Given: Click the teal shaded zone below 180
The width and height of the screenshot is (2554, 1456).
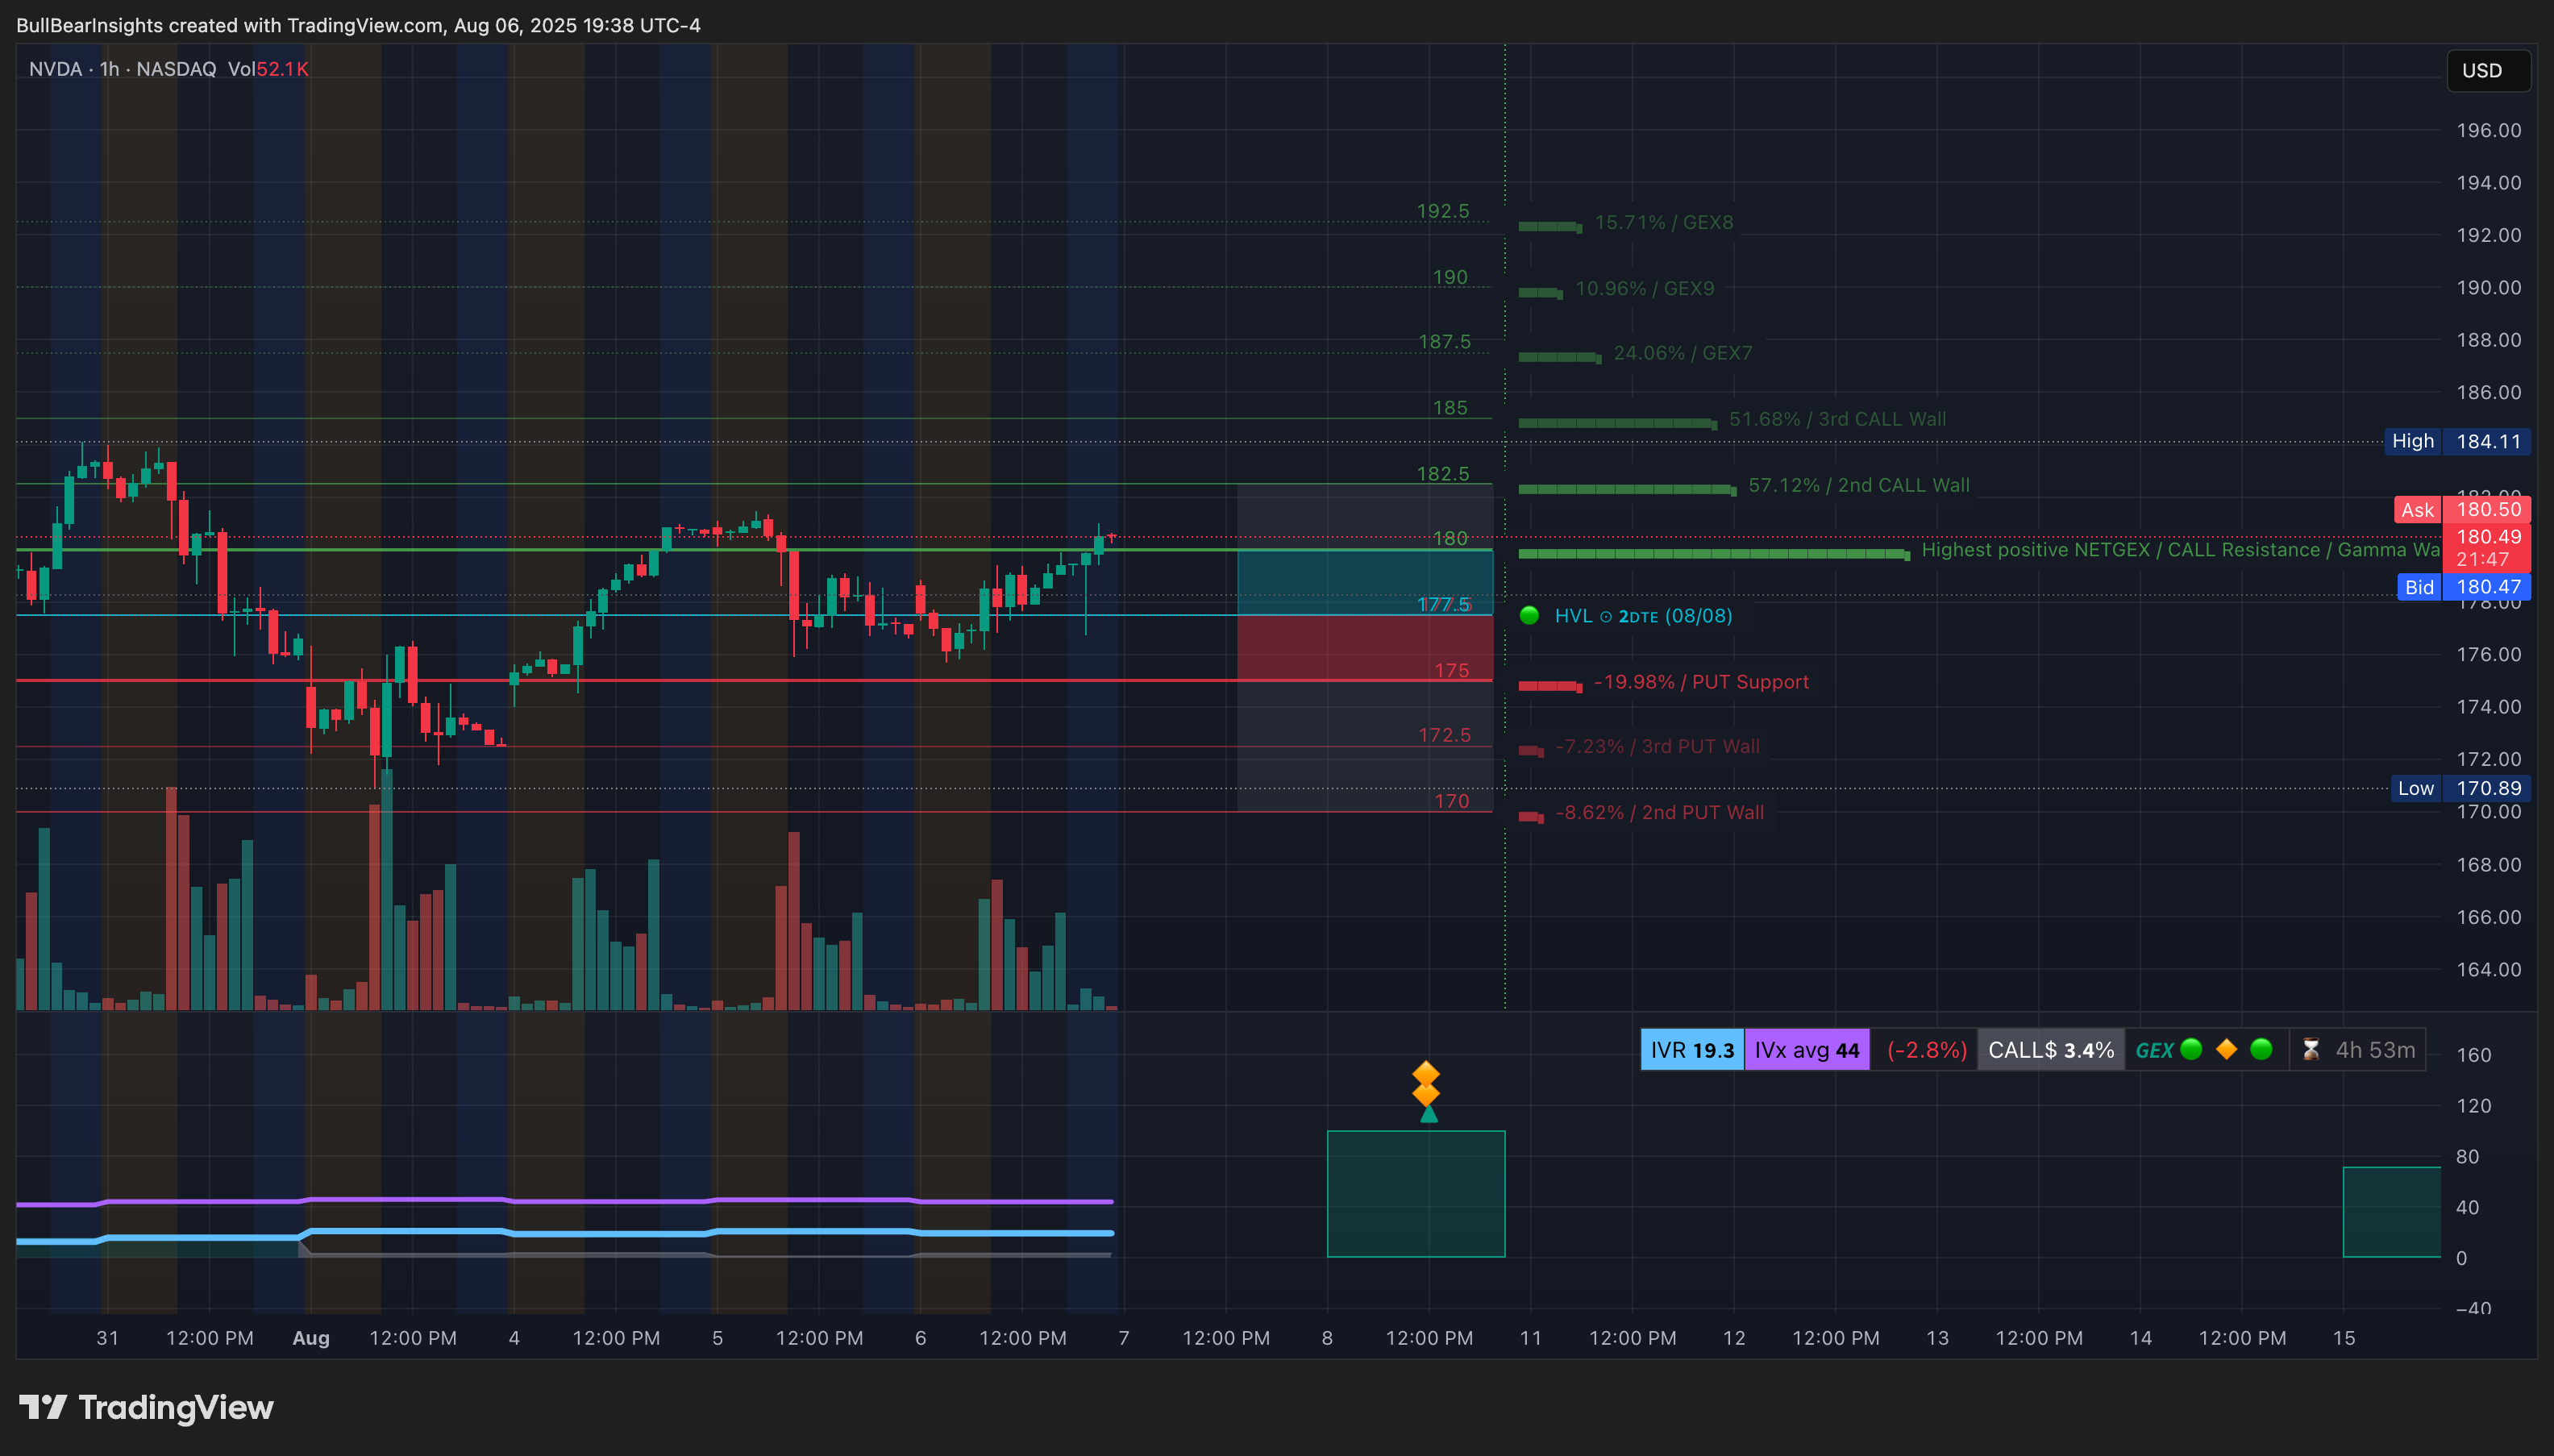Looking at the screenshot, I should 1365,582.
